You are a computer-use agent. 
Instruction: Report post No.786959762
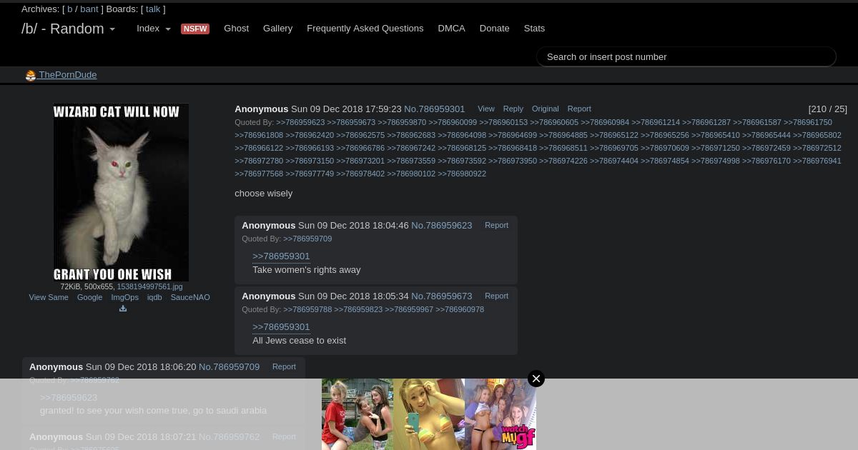[284, 436]
